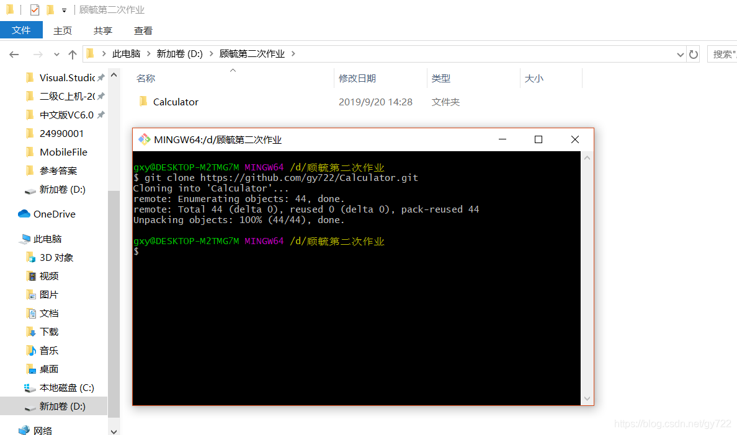Viewport: 737px width, 435px height.
Task: Select 此电脑 in navigation pane
Action: pyautogui.click(x=47, y=239)
